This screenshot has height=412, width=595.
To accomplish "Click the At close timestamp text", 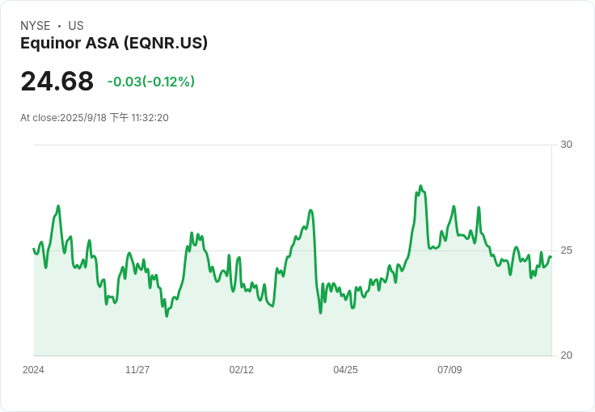I will tap(94, 118).
